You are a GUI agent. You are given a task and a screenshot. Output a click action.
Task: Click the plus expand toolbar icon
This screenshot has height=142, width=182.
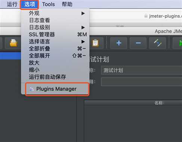pyautogui.click(x=119, y=43)
